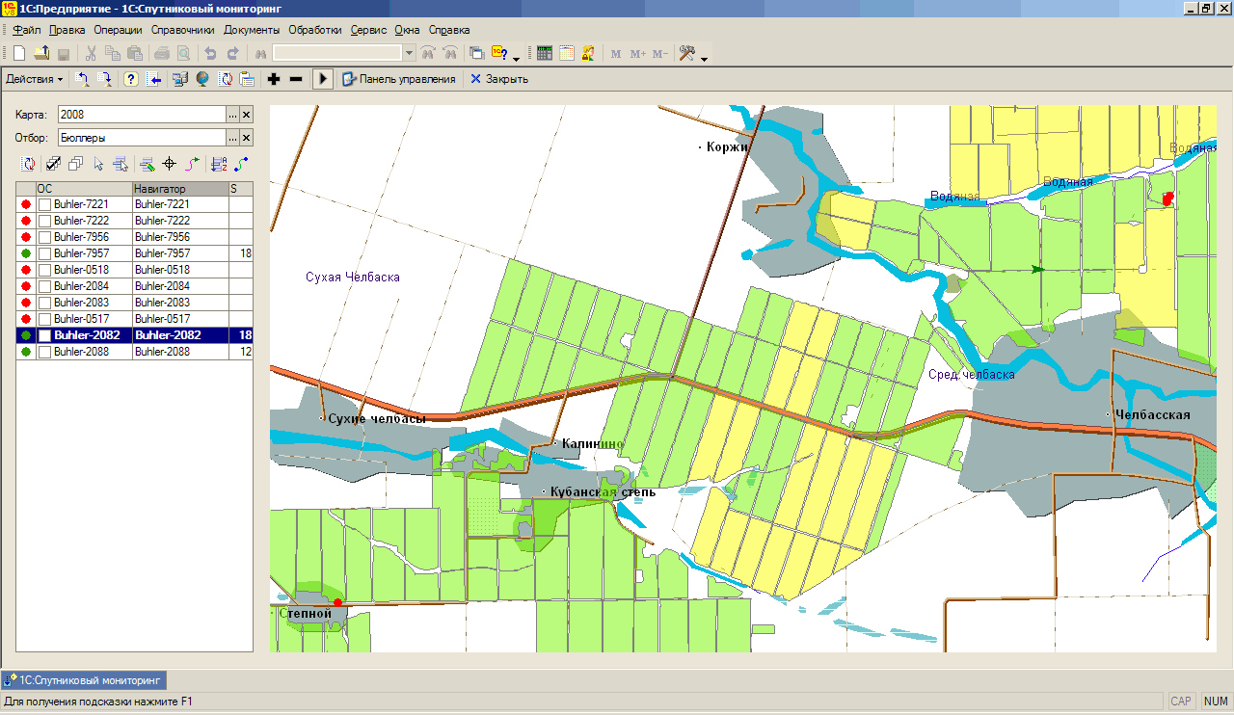The height and width of the screenshot is (715, 1234).
Task: Click the Redo arrow icon
Action: [x=232, y=54]
